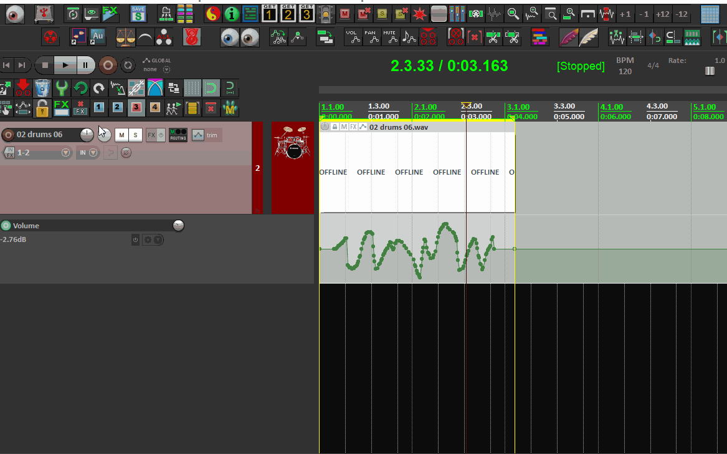
Task: Toggle grid lines toolbar button
Action: [x=192, y=88]
